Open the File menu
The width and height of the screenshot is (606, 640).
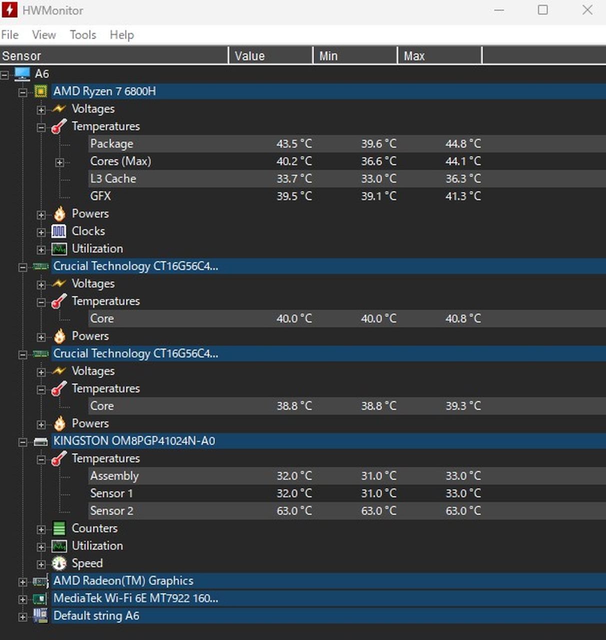tap(10, 35)
